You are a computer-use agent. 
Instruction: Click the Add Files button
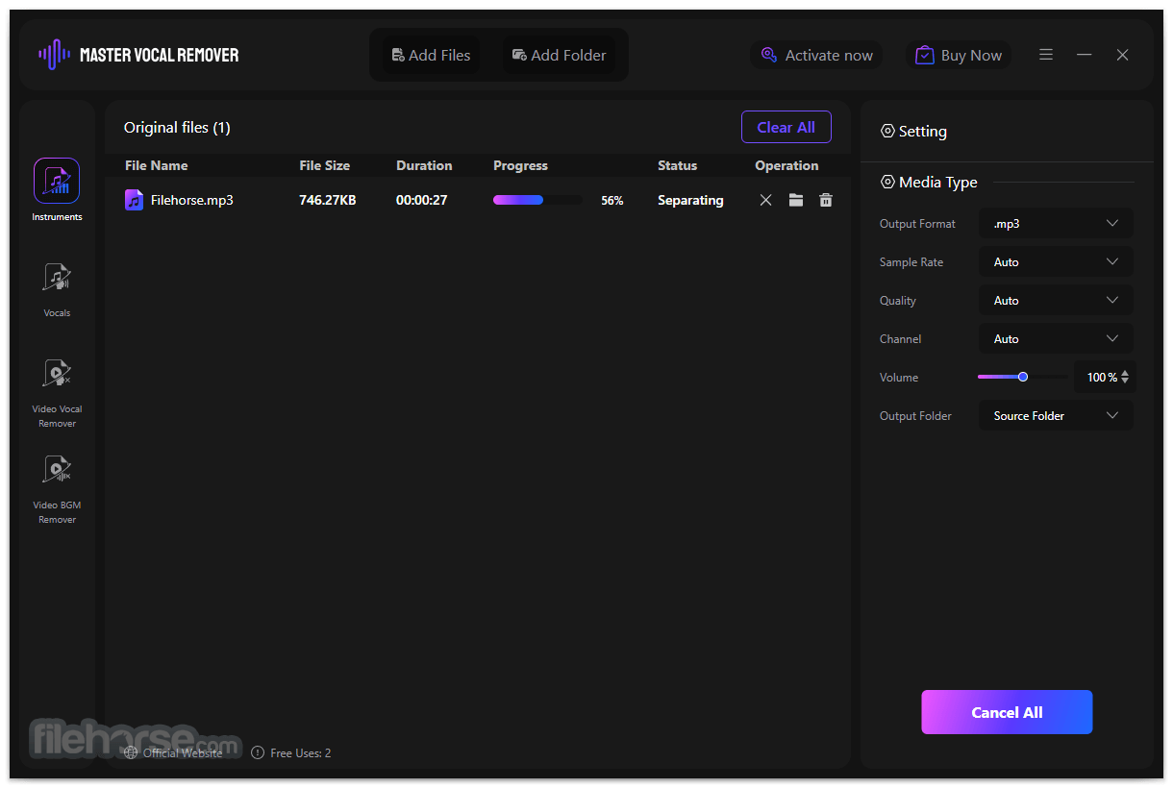tap(431, 55)
